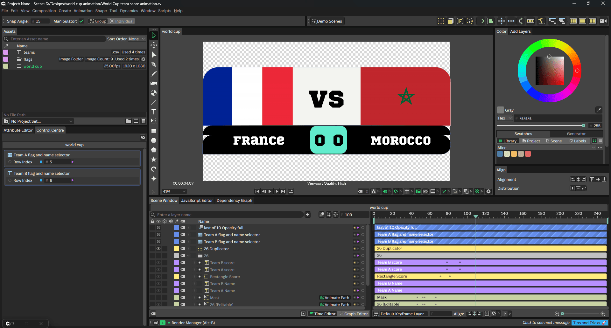Viewport: 611px width, 328px height.
Task: Select the Arc shape tool
Action: (x=154, y=169)
